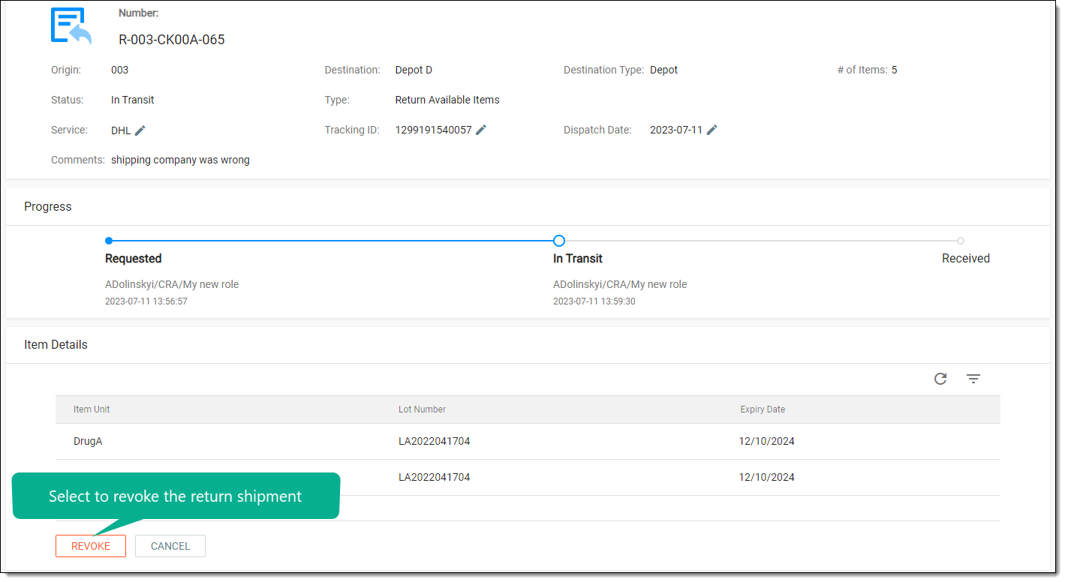Click the REVOKE button
Viewport: 1065px width, 582px height.
click(x=91, y=546)
